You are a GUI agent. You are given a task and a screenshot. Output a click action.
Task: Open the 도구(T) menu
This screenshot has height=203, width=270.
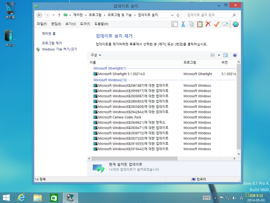(x=85, y=24)
